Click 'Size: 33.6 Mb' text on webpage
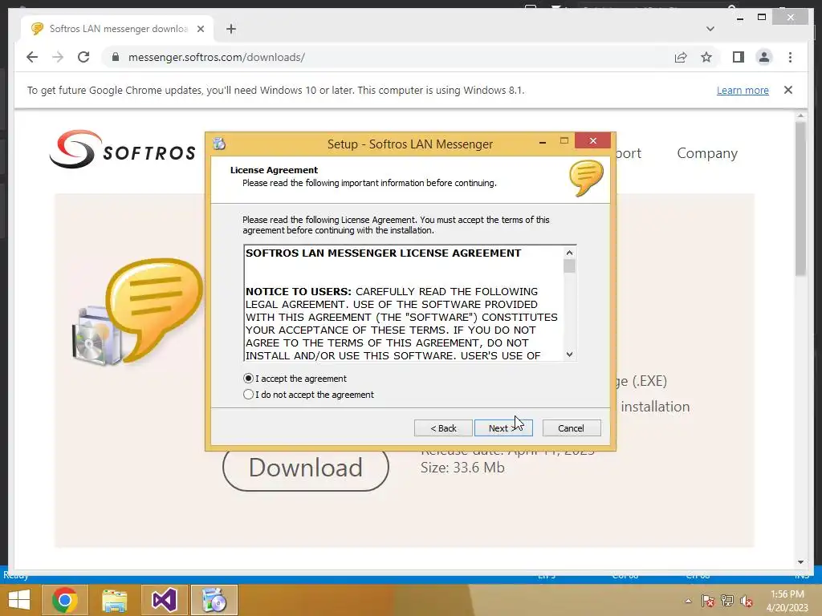Viewport: 822px width, 616px height. (x=462, y=468)
